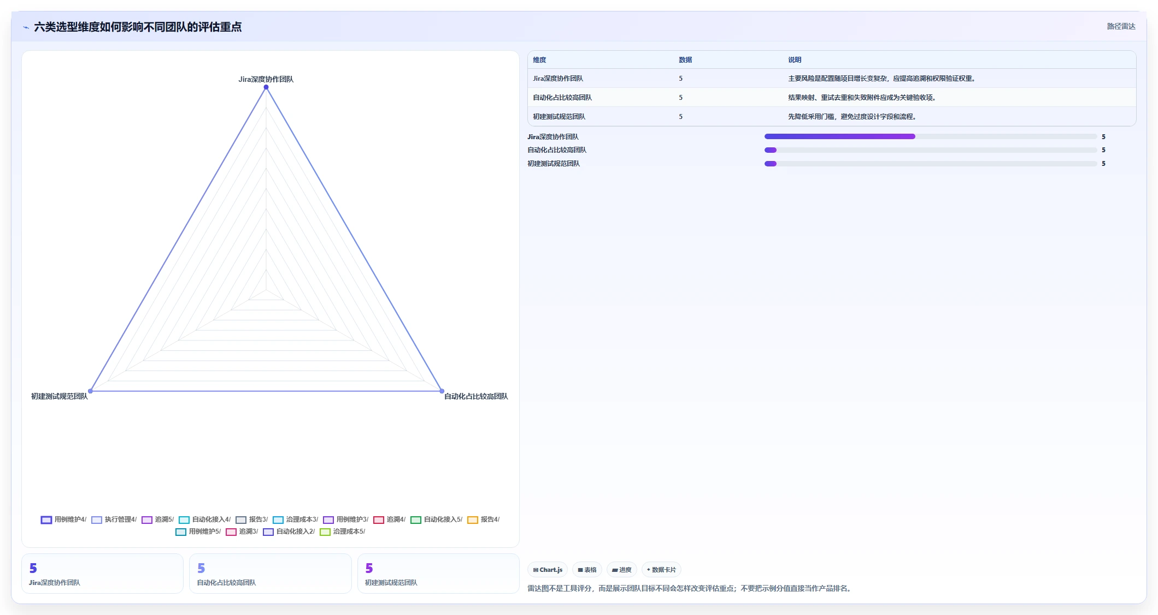
Task: Click the 路径雷达 tag in header
Action: pyautogui.click(x=1121, y=26)
